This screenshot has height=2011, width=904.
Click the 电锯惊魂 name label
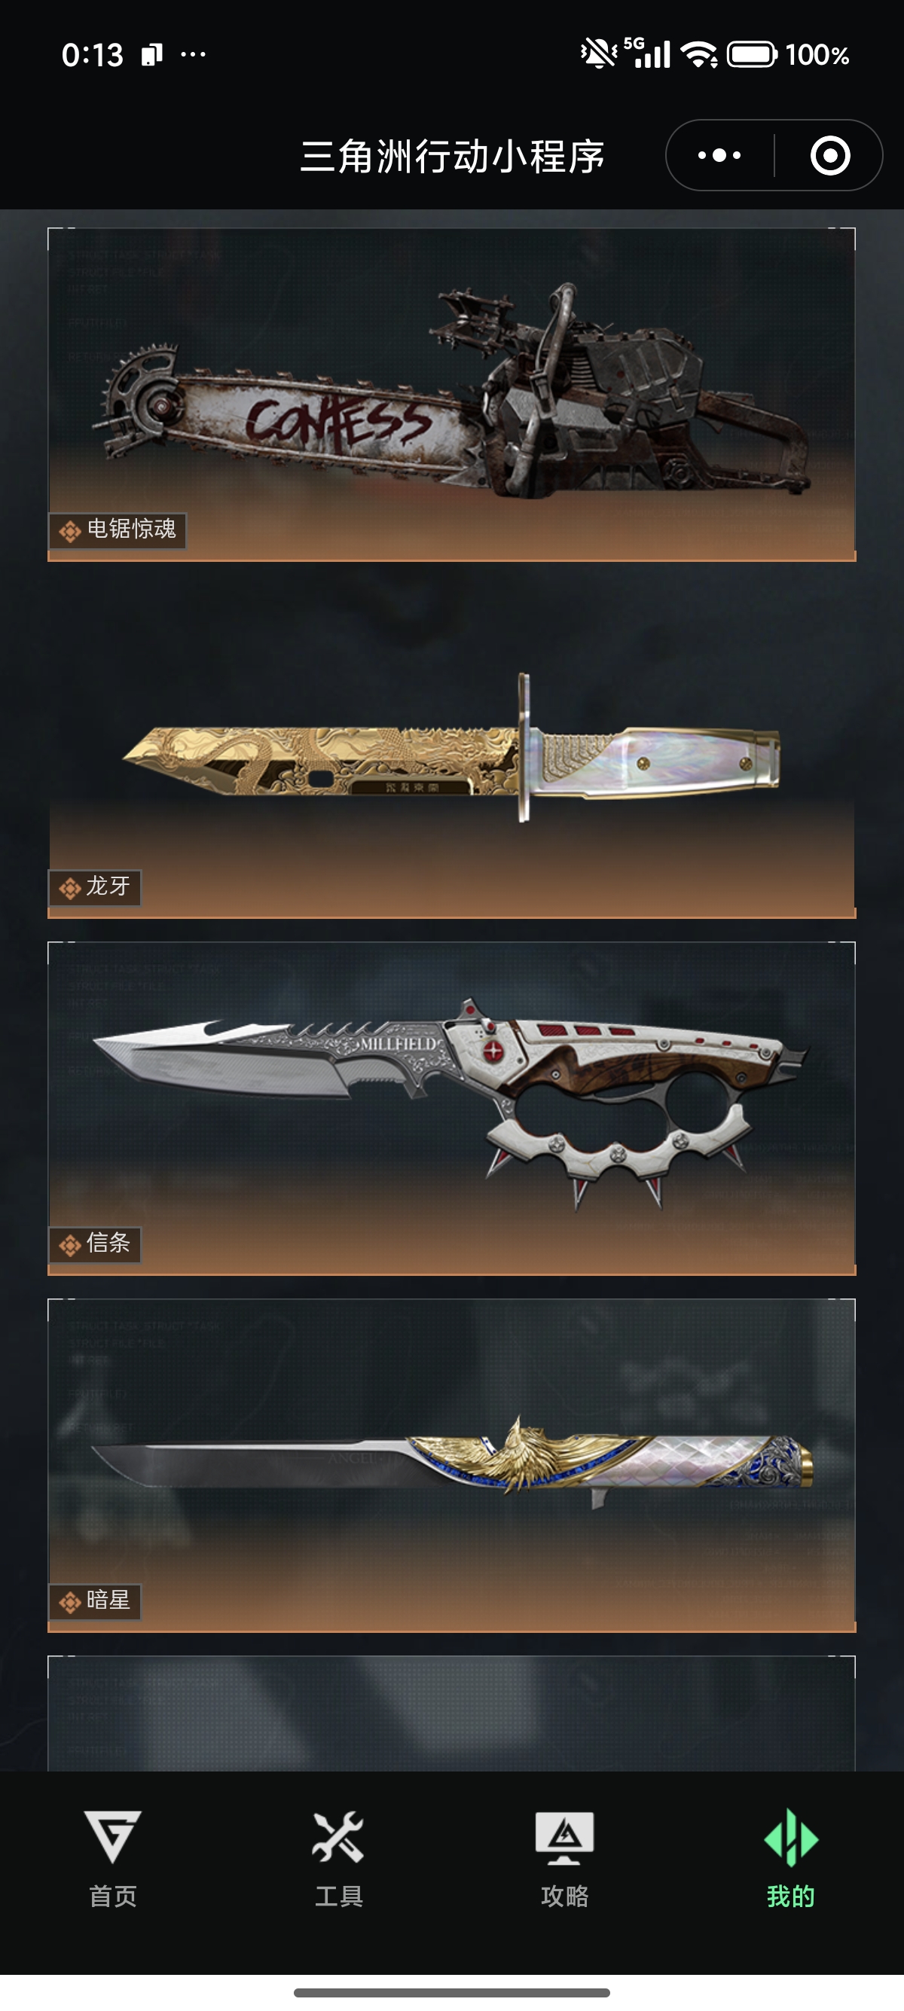131,529
